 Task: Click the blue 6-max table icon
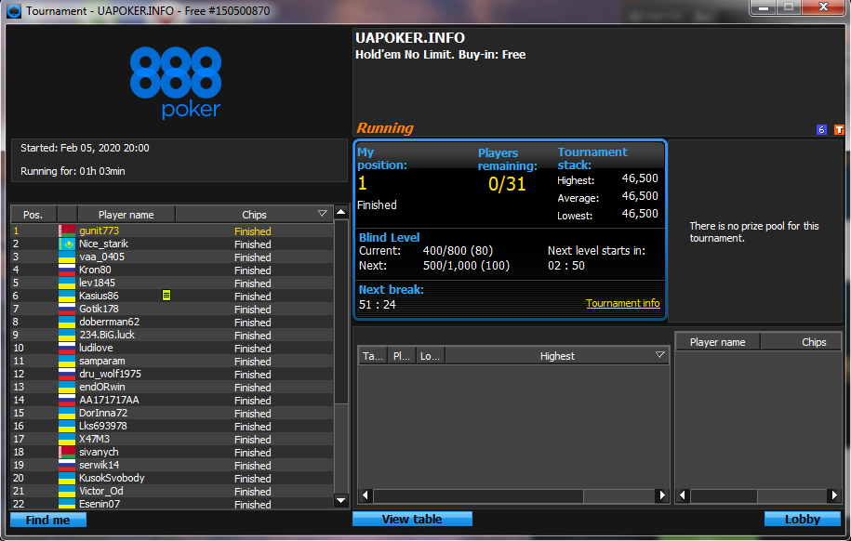821,130
